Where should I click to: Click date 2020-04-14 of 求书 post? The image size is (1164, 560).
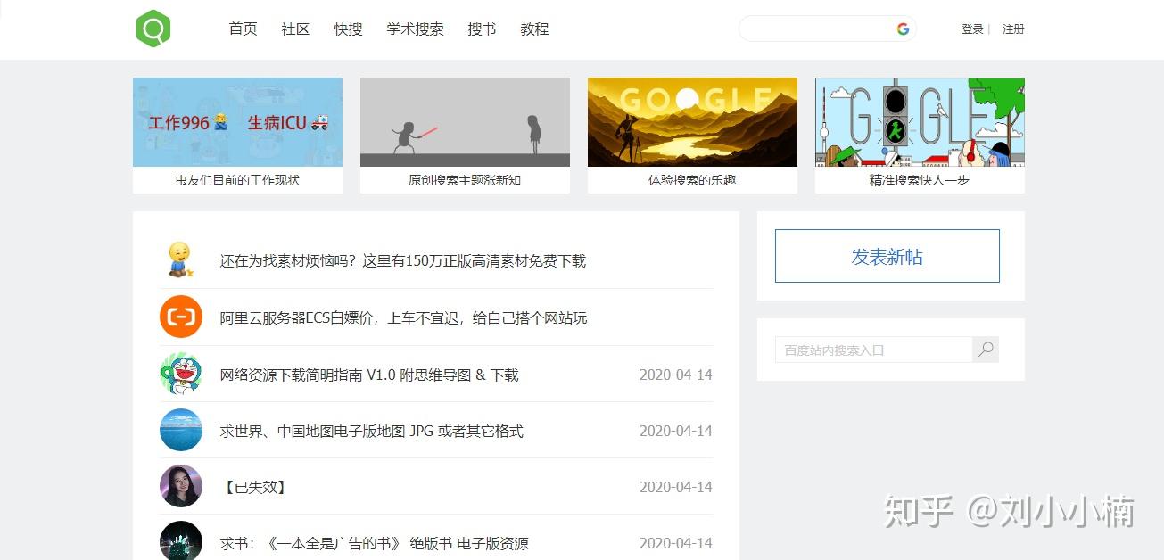pos(676,544)
